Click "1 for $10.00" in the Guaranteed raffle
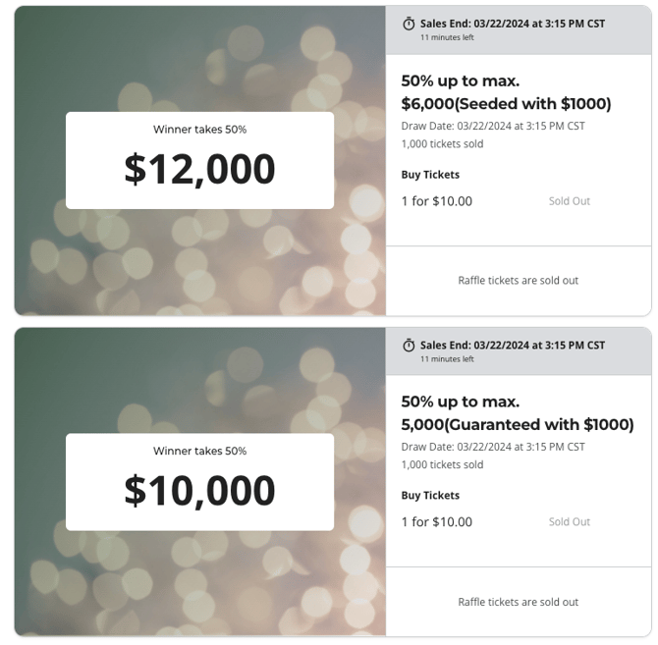Viewport: 658px width, 645px height. click(436, 522)
